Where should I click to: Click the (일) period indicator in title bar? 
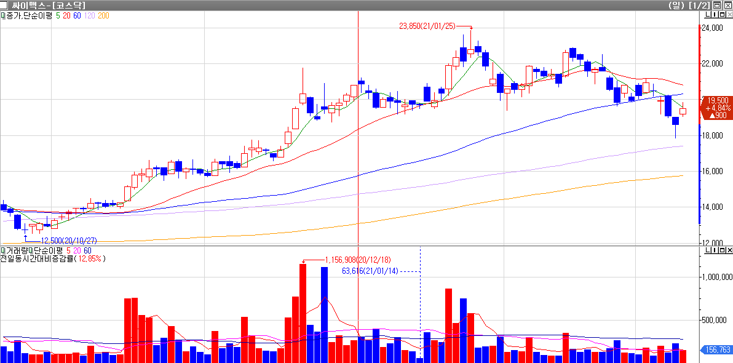[678, 5]
